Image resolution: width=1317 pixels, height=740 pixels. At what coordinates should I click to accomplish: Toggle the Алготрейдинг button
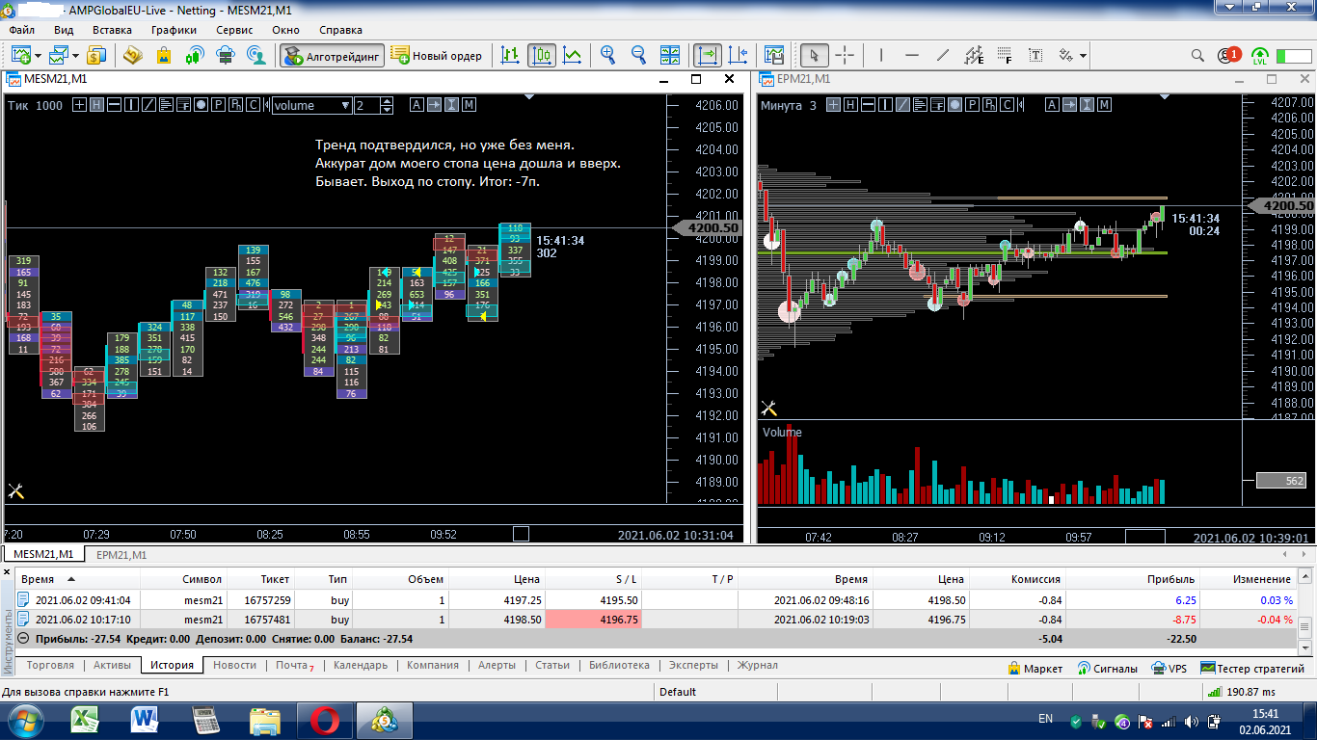pyautogui.click(x=333, y=55)
